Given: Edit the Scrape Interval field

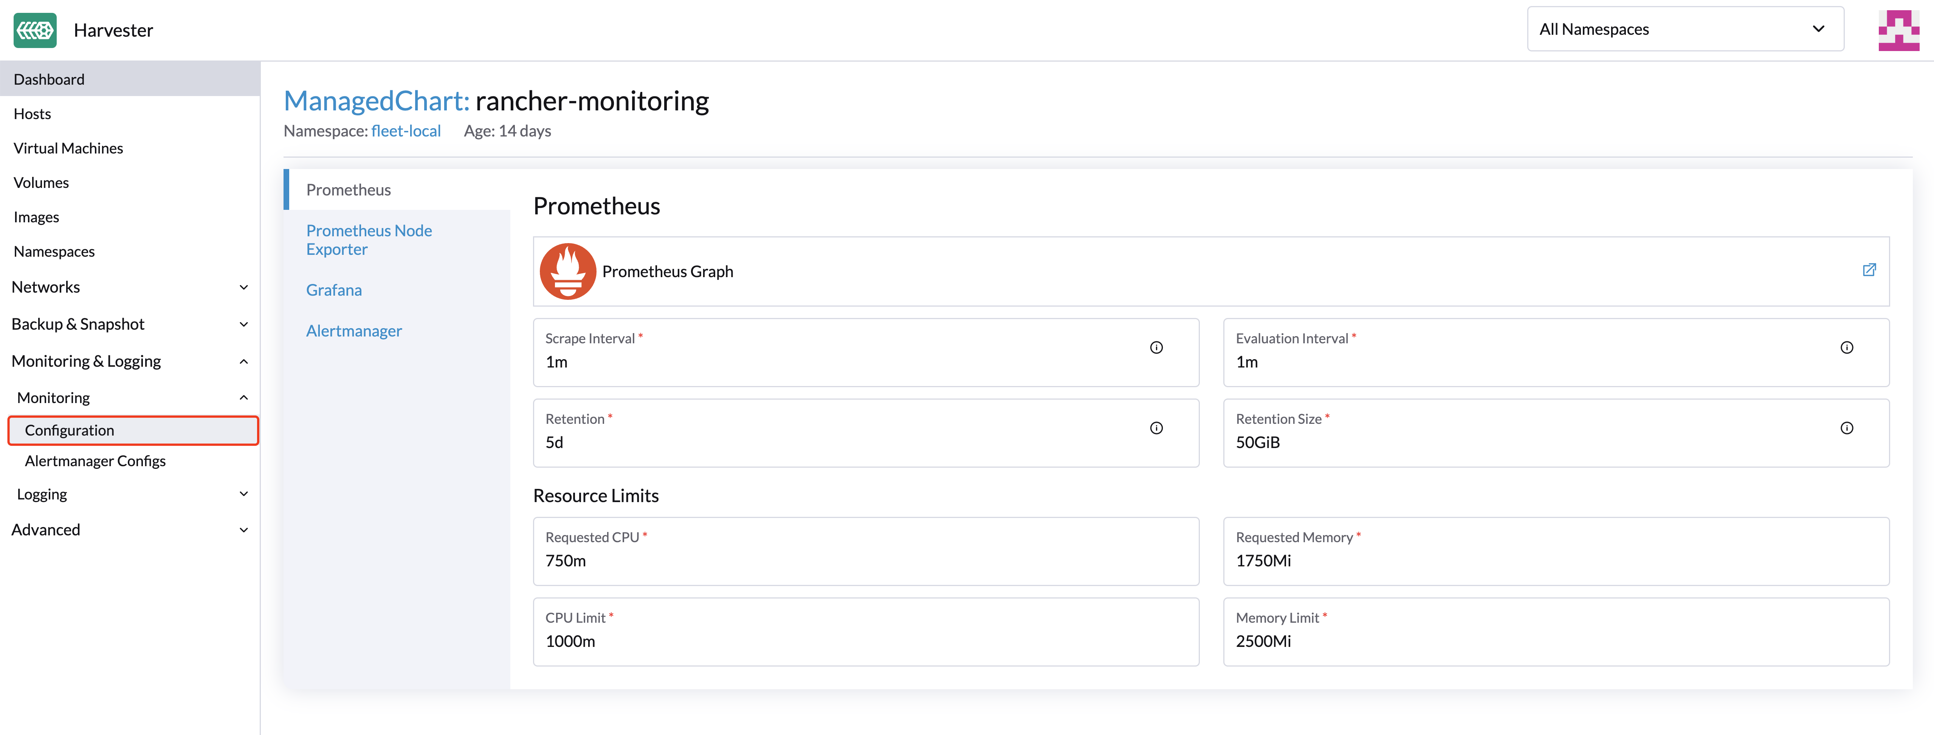Looking at the screenshot, I should (866, 353).
